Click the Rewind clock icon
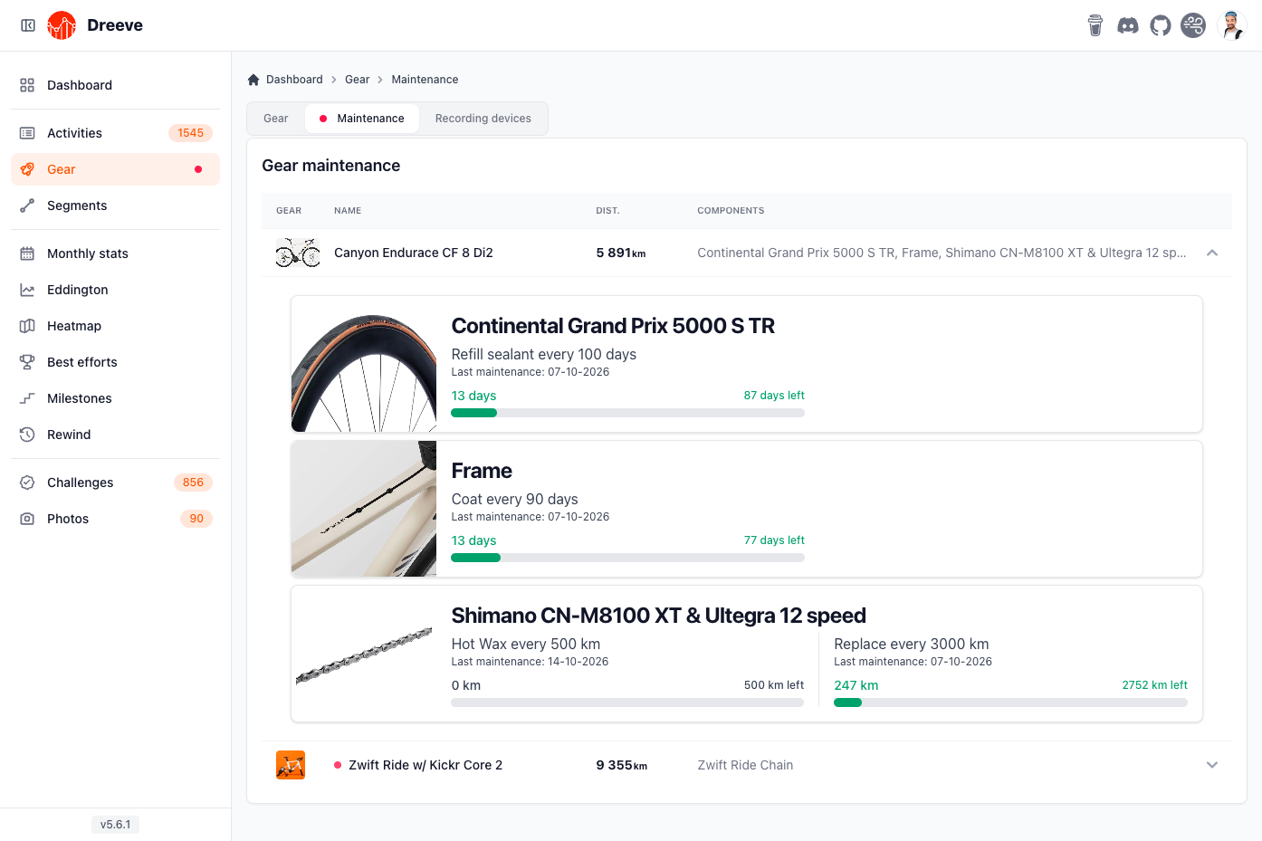This screenshot has width=1262, height=841. [27, 435]
